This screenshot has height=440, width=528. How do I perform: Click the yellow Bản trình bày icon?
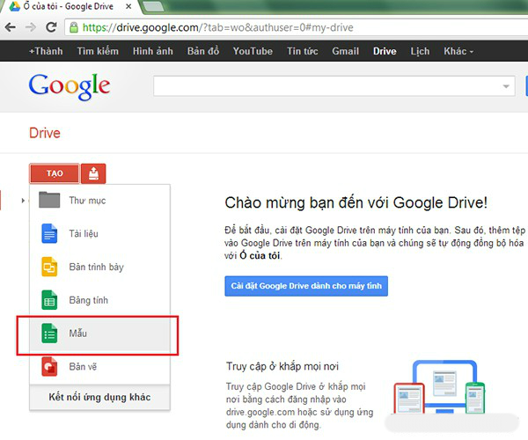[49, 267]
